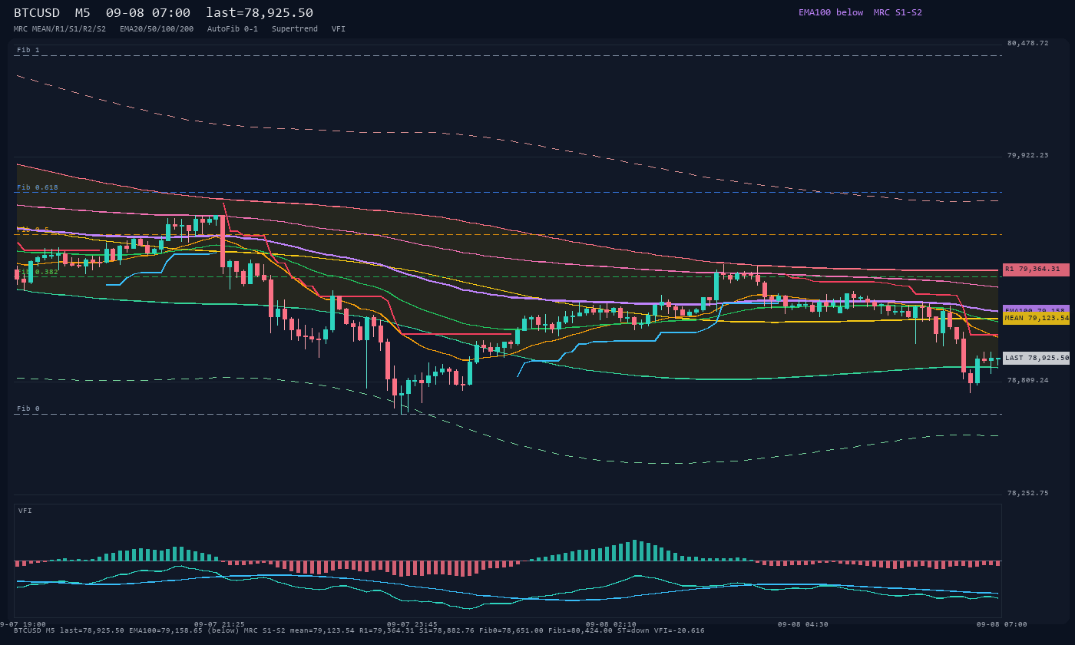The width and height of the screenshot is (1075, 645).
Task: Click the "Fib 0" level label
Action: click(28, 408)
